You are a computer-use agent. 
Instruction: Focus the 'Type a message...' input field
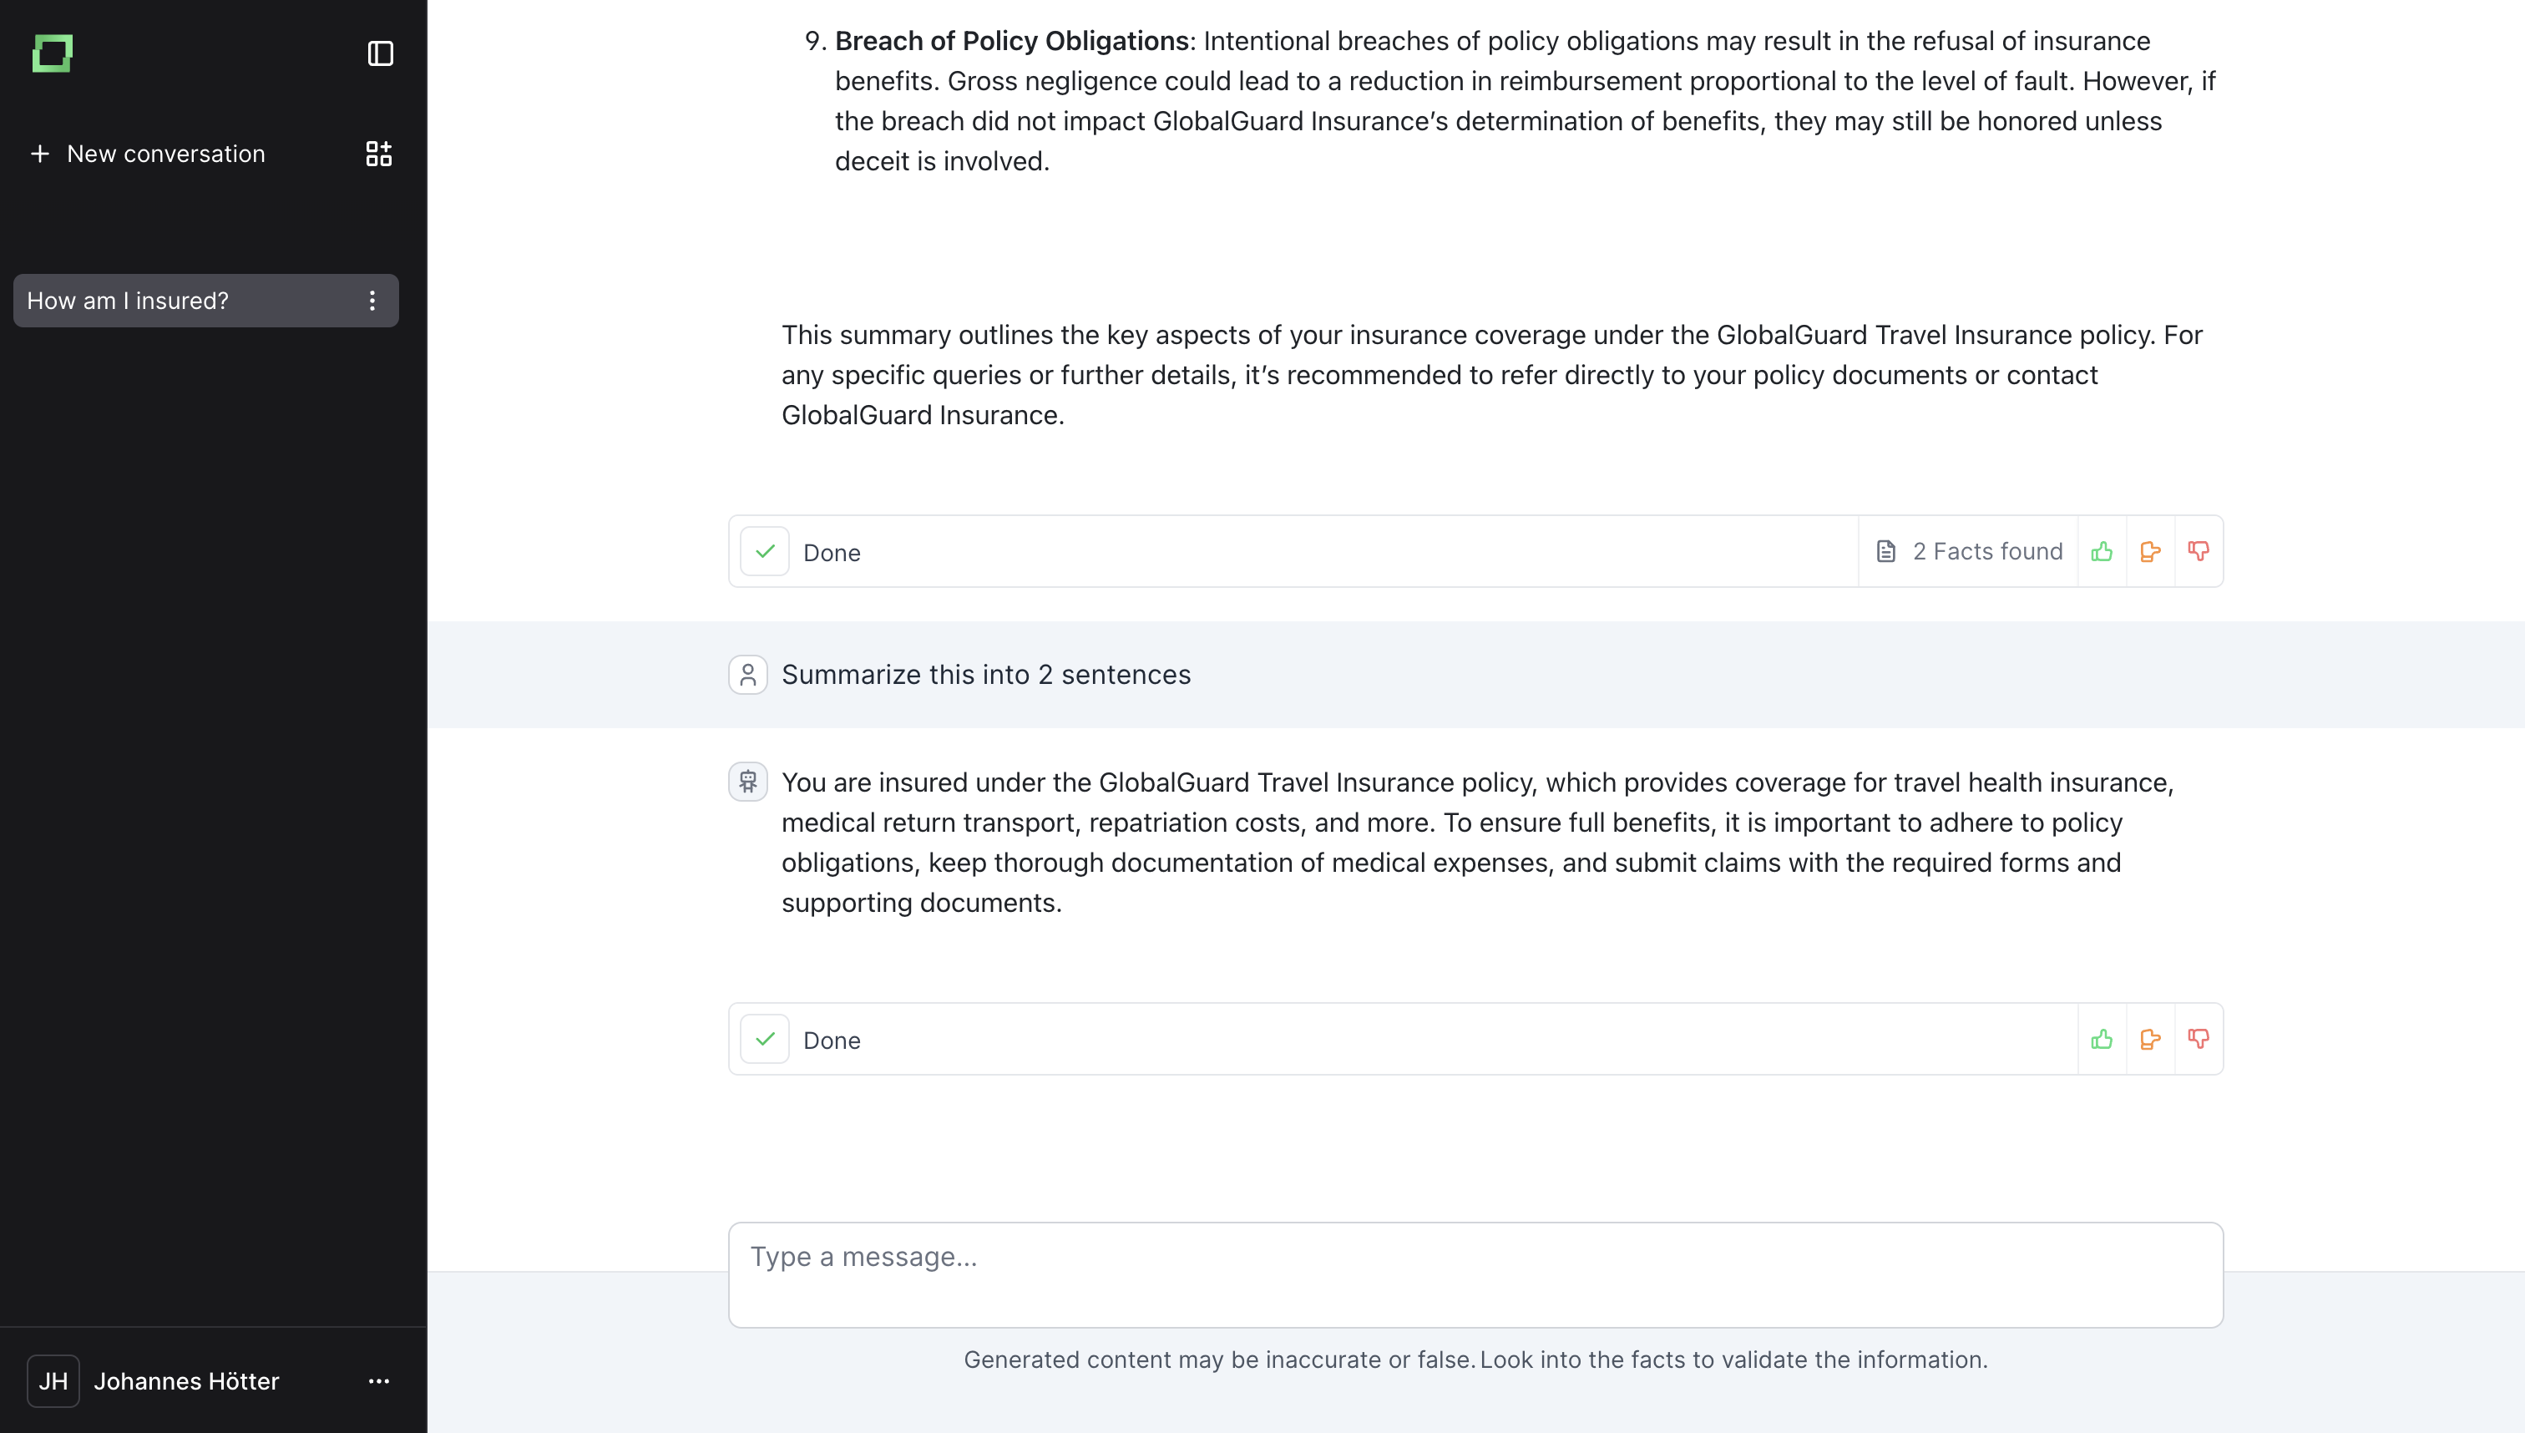[x=1475, y=1274]
